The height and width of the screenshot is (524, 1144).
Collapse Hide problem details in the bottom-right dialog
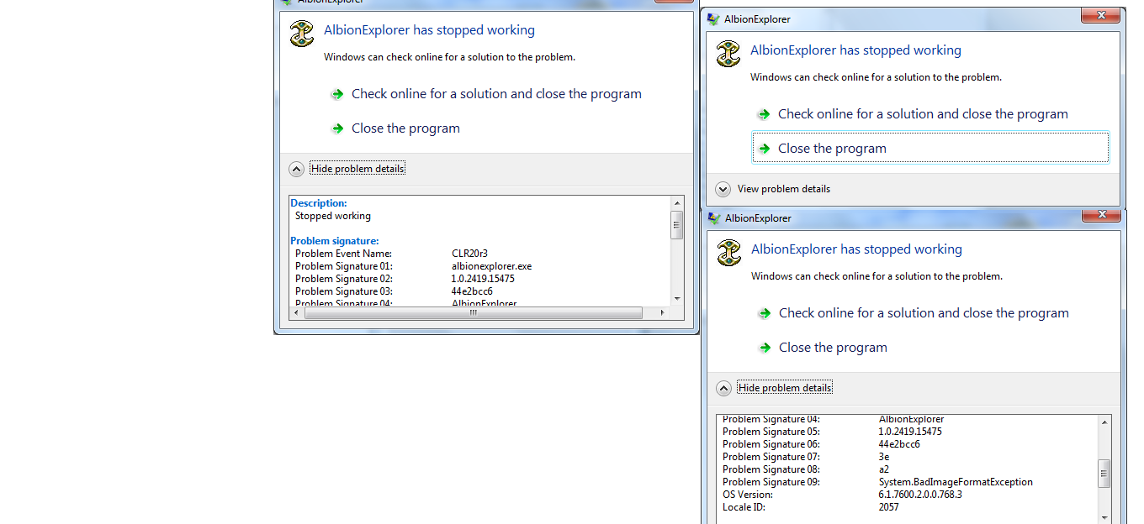coord(723,388)
